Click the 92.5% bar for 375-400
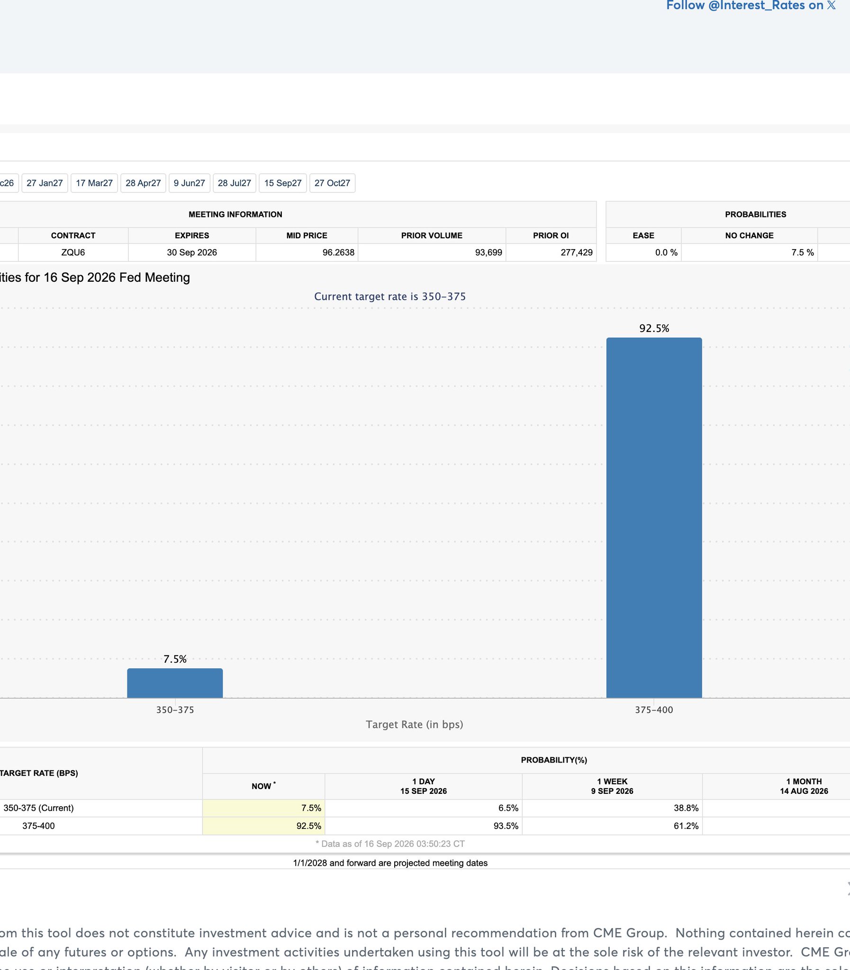850x970 pixels. (x=654, y=518)
